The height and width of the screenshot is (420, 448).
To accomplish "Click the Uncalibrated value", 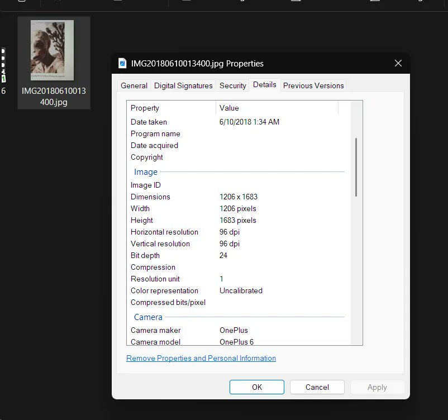I will coord(241,290).
